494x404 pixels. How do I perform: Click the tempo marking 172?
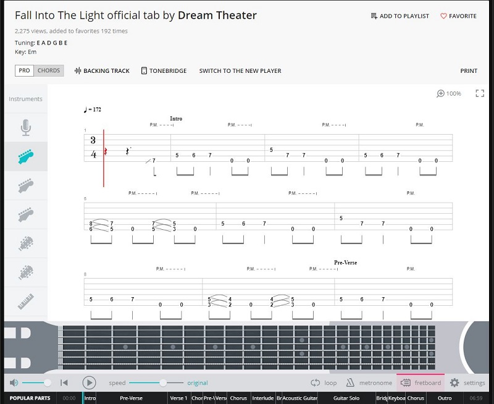click(x=92, y=109)
